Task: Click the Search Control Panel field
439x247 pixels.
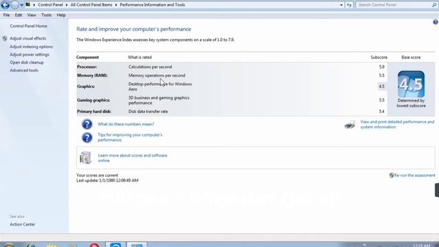Action: pos(394,5)
